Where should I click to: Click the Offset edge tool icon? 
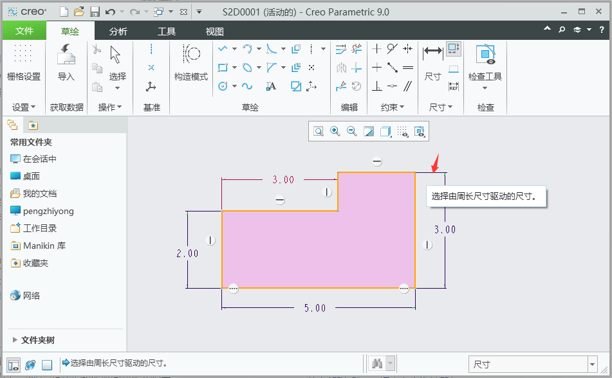pyautogui.click(x=296, y=49)
